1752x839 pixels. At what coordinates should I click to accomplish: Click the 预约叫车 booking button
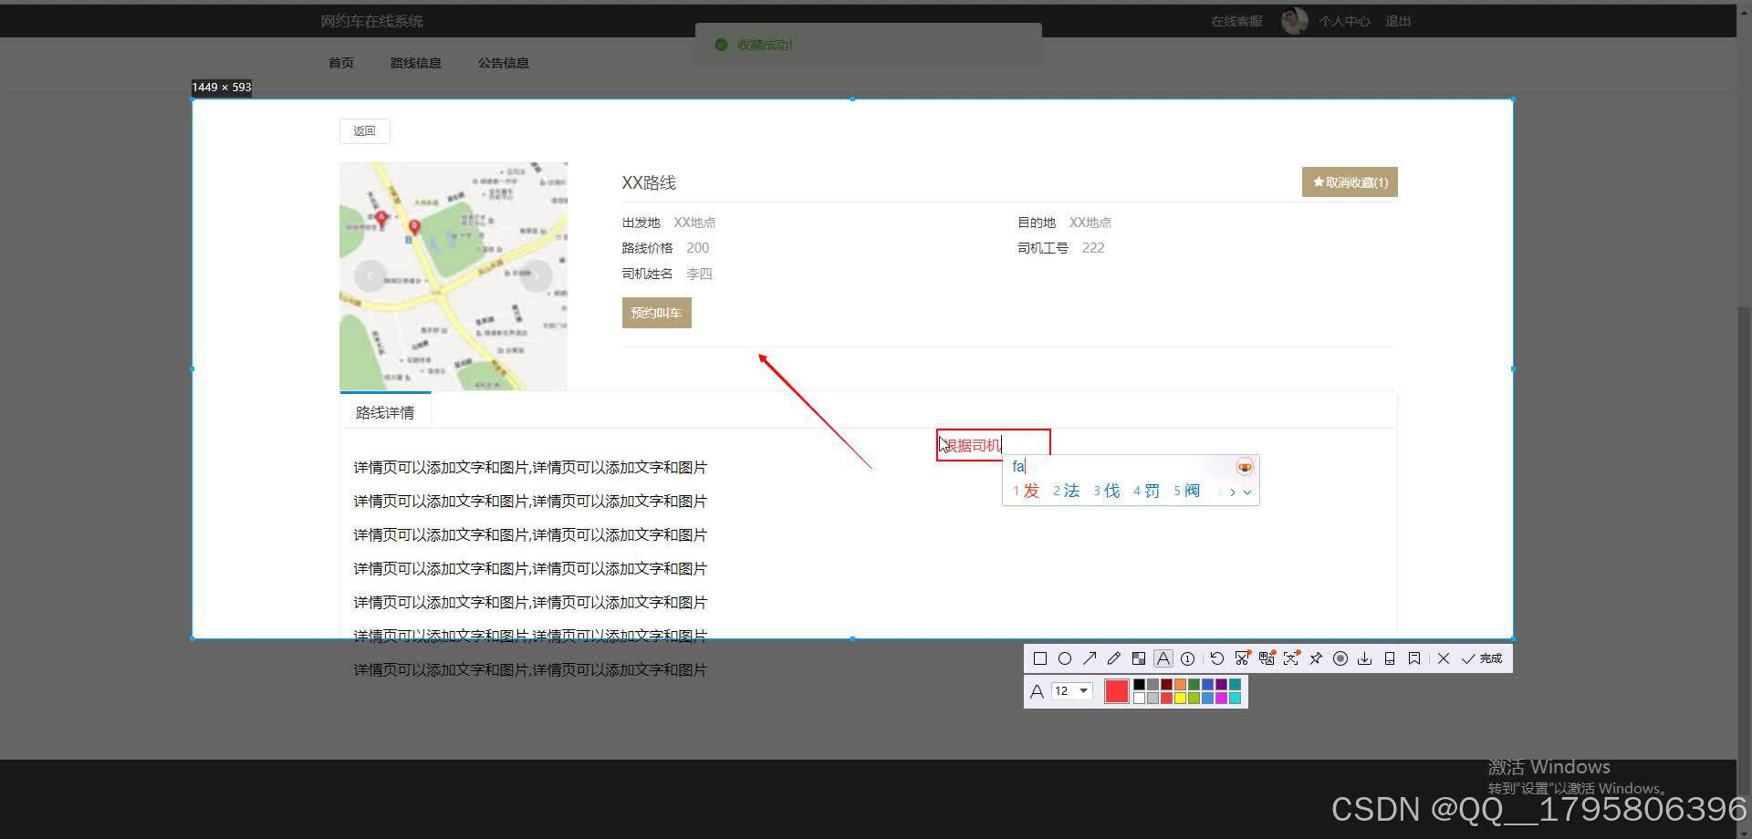tap(656, 313)
